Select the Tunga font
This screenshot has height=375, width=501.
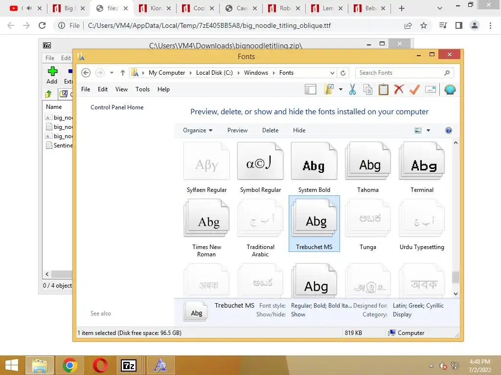point(368,224)
